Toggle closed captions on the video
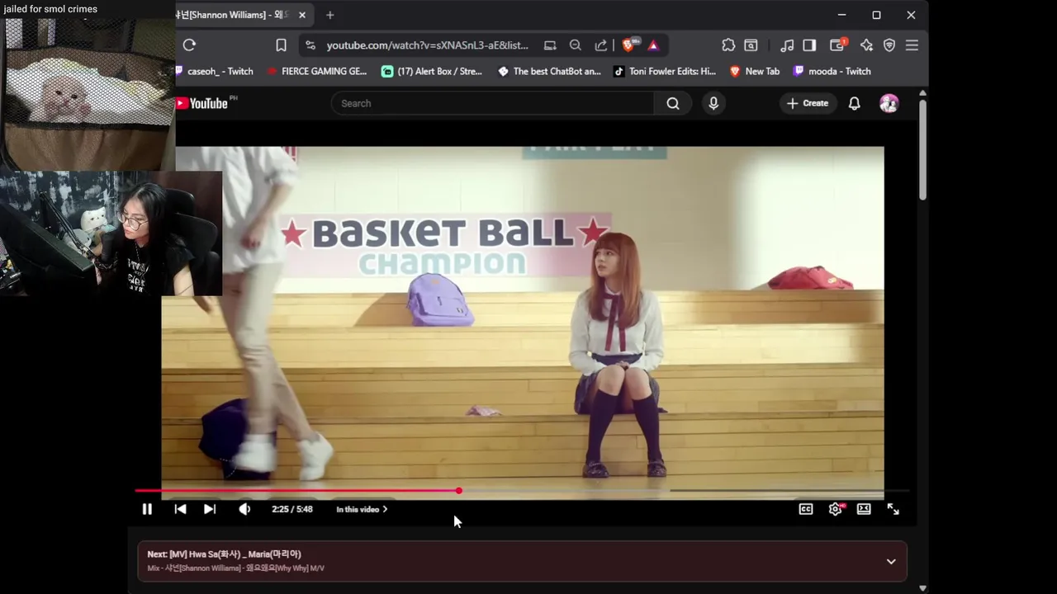The width and height of the screenshot is (1057, 594). coord(806,509)
